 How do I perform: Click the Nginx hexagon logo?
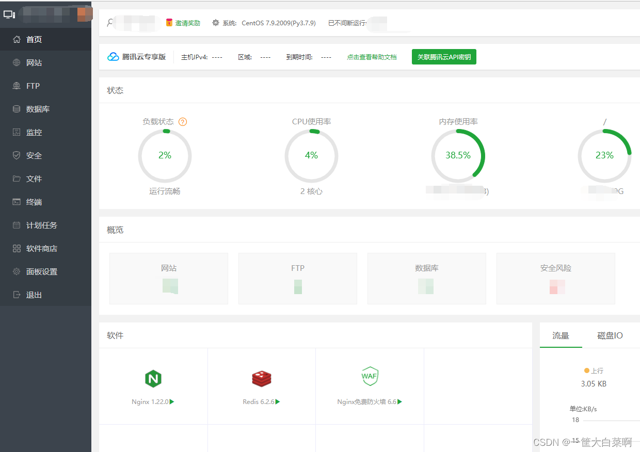pyautogui.click(x=153, y=379)
